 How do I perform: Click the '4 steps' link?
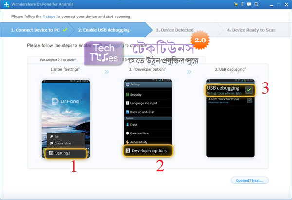coord(49,17)
